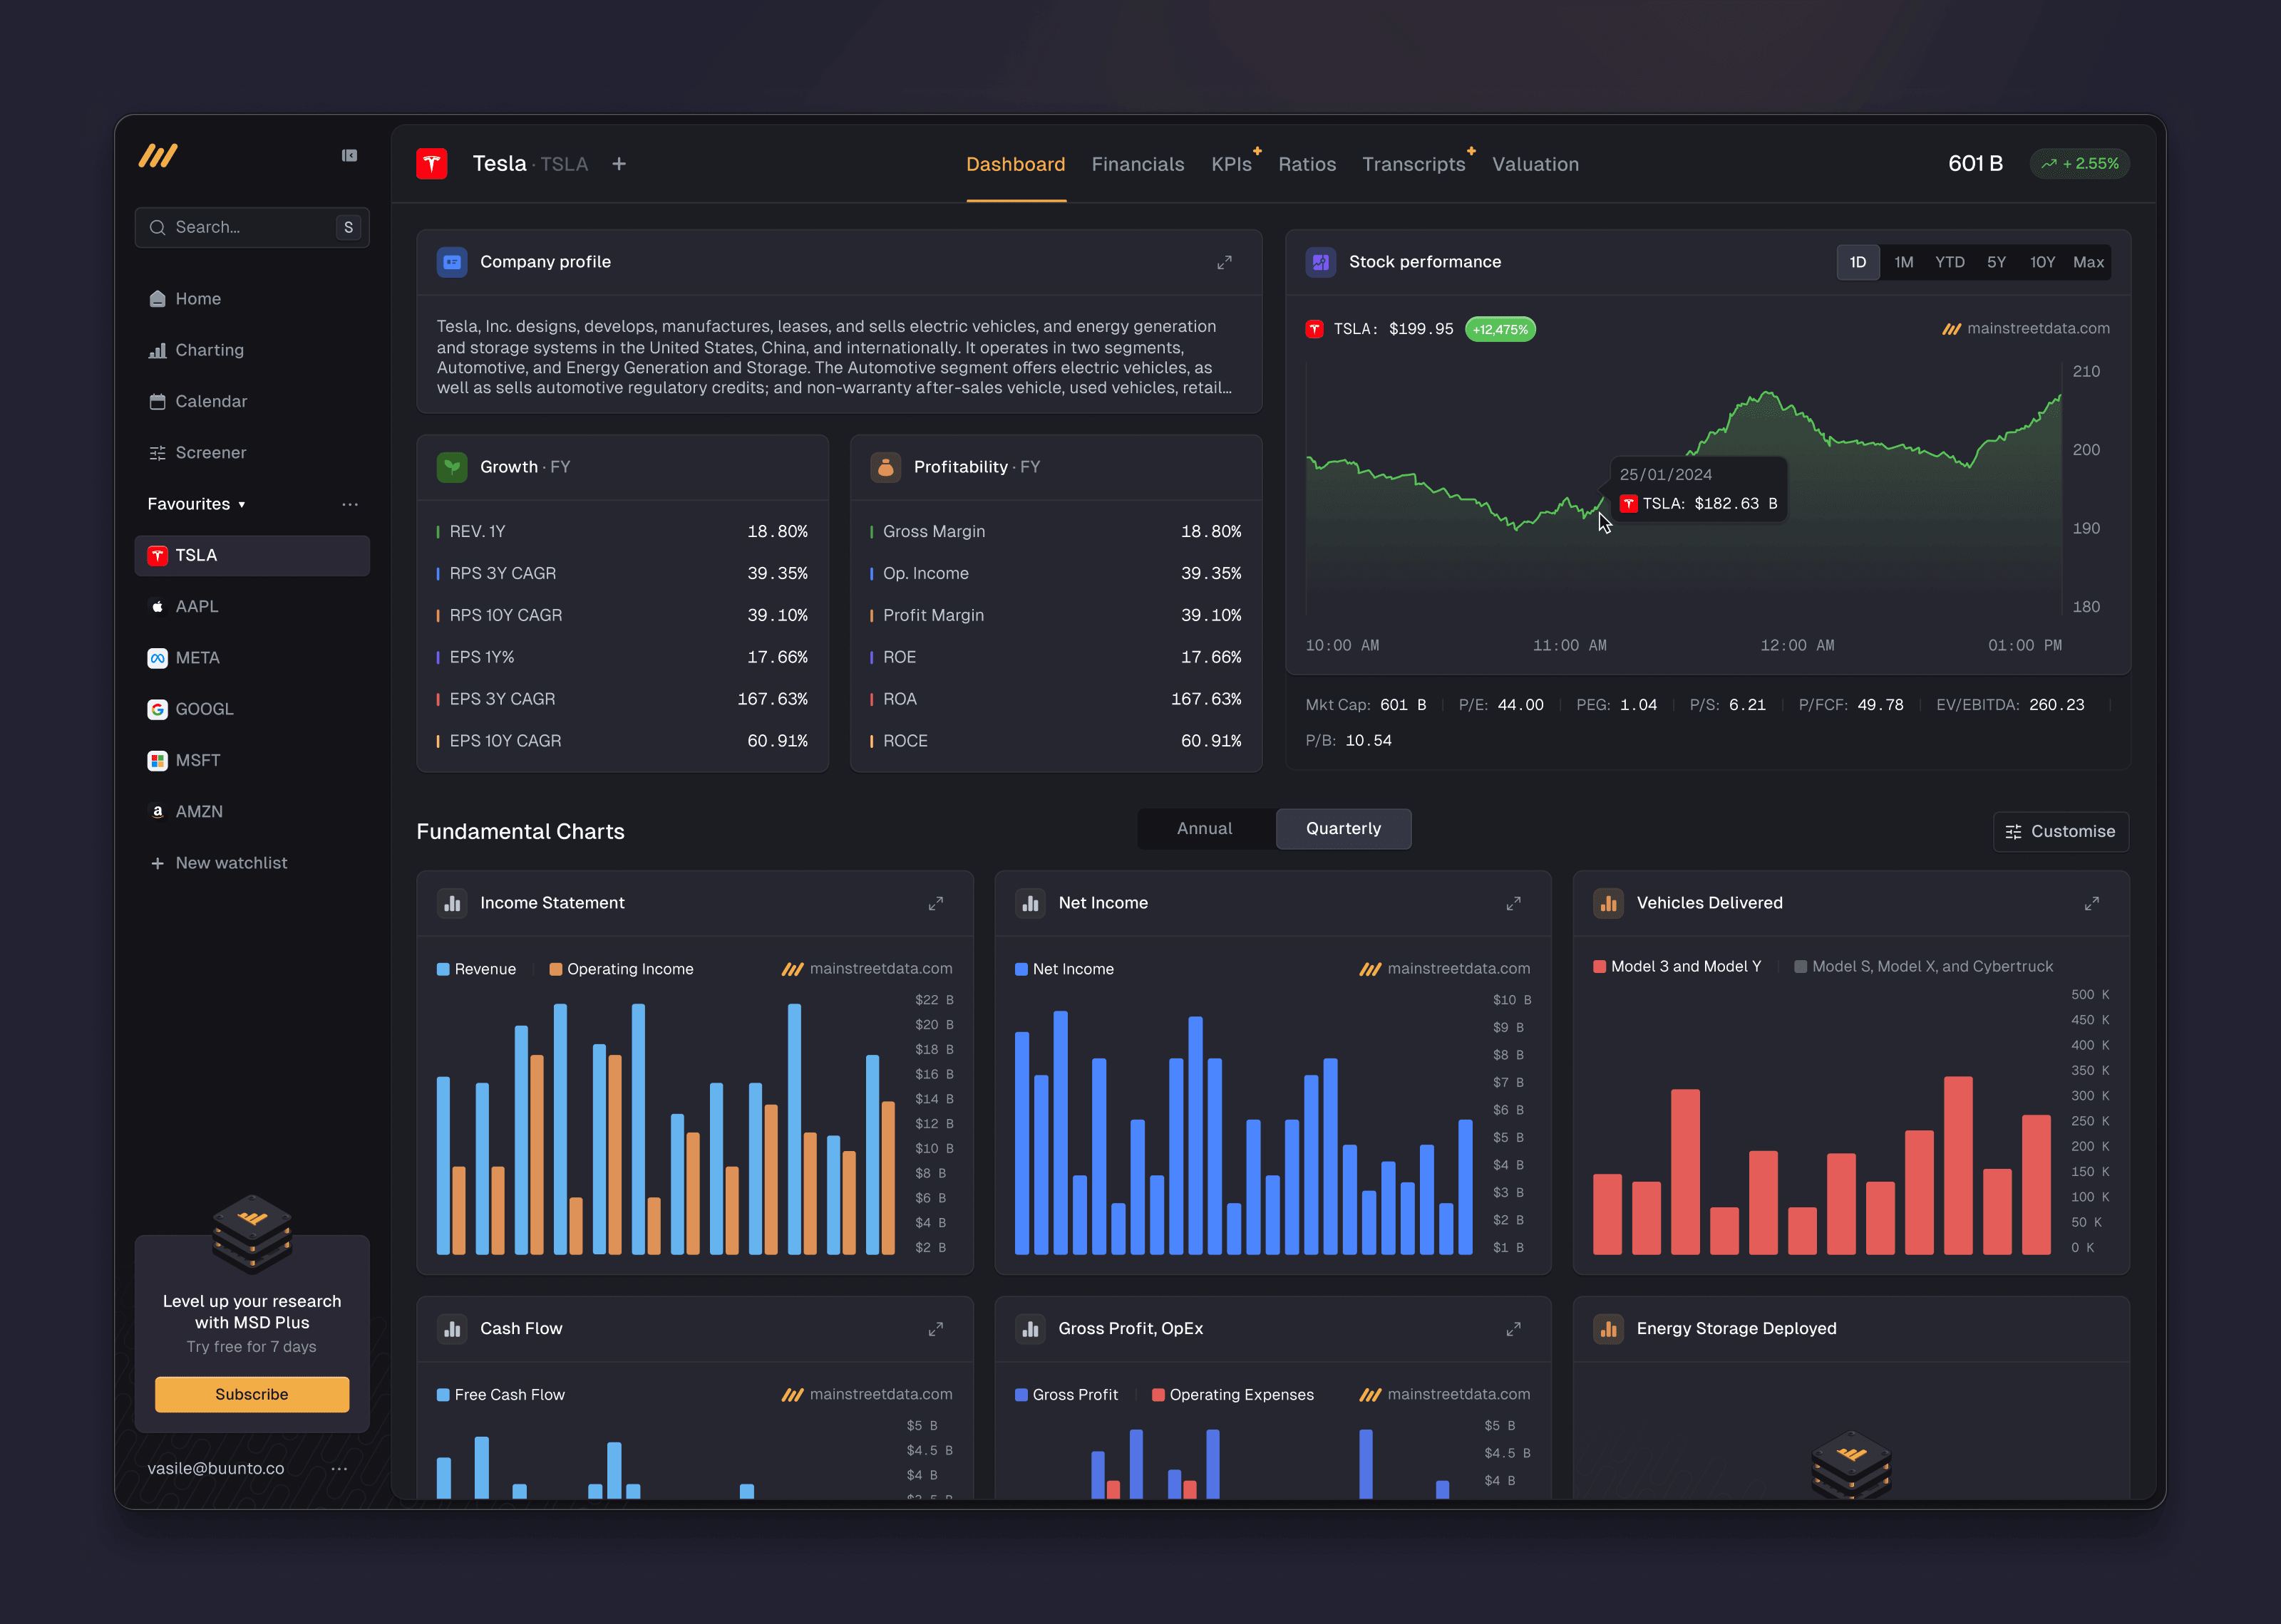This screenshot has height=1624, width=2281.
Task: Select YTD stock performance range
Action: click(1950, 262)
